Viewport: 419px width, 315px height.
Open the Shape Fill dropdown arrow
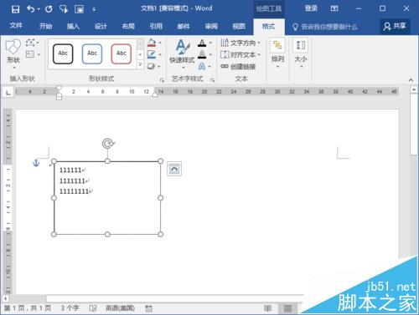[x=160, y=43]
